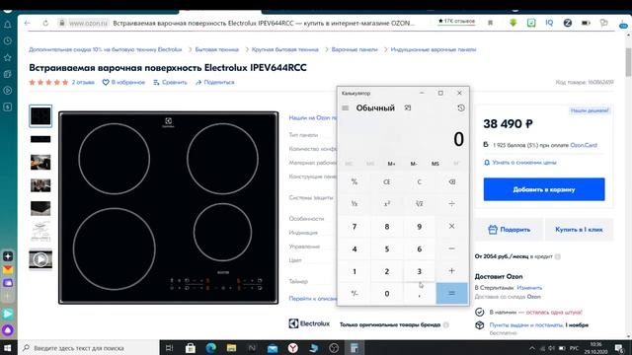Click the calculator backspace key

coord(452,181)
